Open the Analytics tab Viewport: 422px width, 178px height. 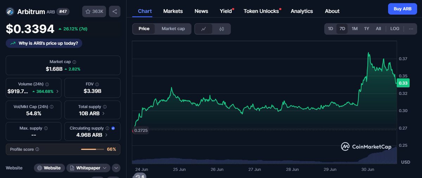302,11
